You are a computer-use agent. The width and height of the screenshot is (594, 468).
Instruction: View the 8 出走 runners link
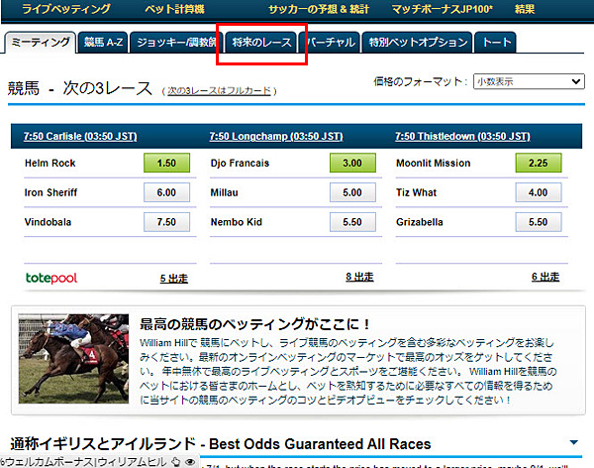click(x=359, y=277)
